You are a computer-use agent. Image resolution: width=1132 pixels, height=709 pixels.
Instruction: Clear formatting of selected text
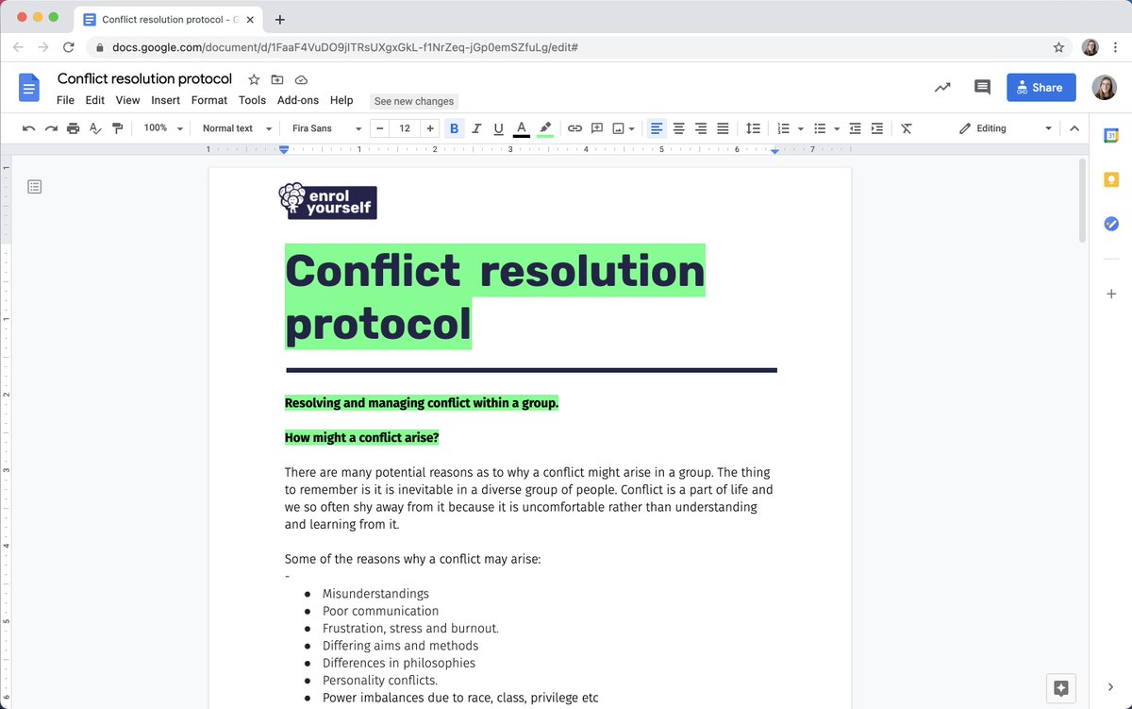point(907,128)
